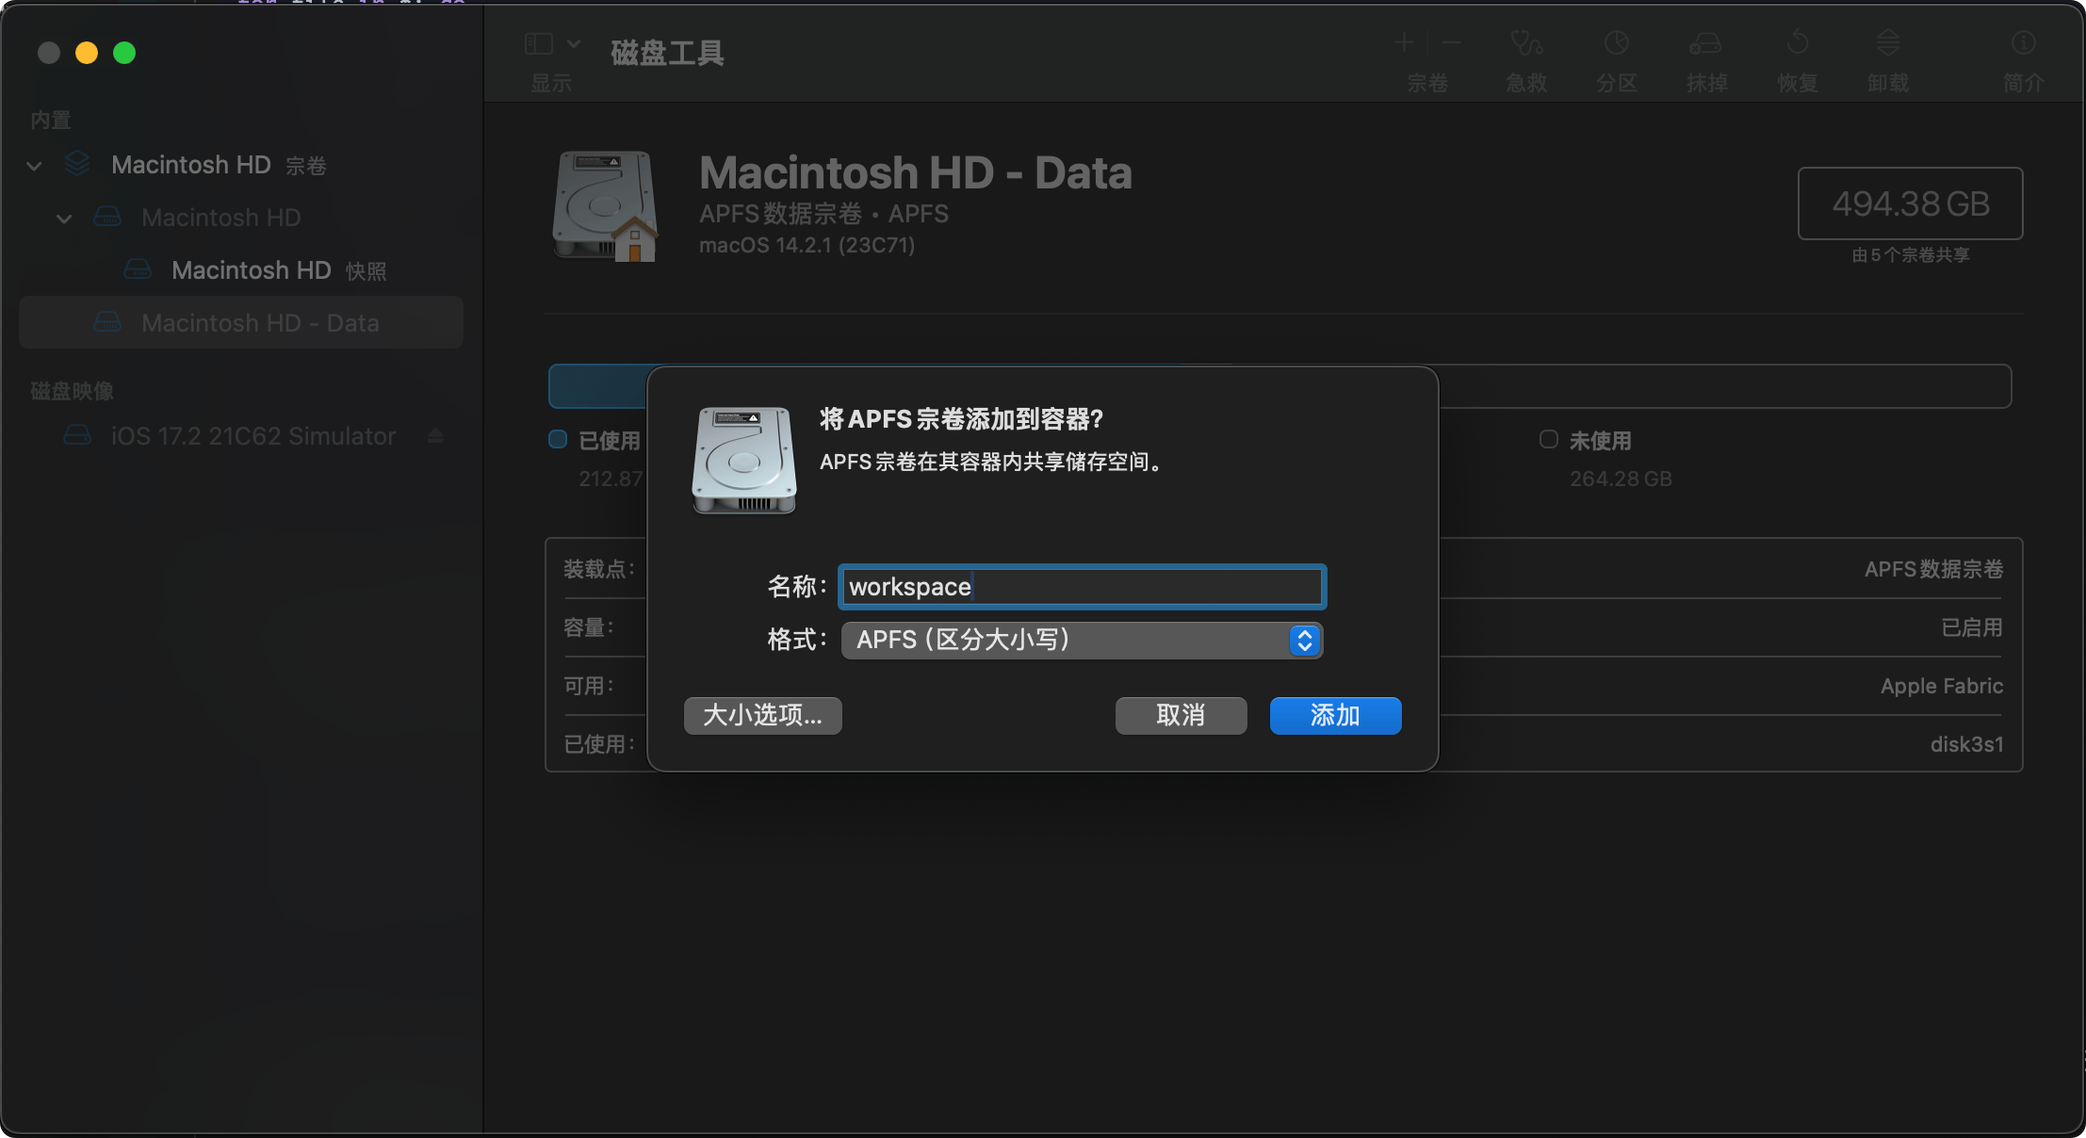The image size is (2086, 1138).
Task: Click the disk icon beside Macintosh HD - Data
Action: pos(107,322)
